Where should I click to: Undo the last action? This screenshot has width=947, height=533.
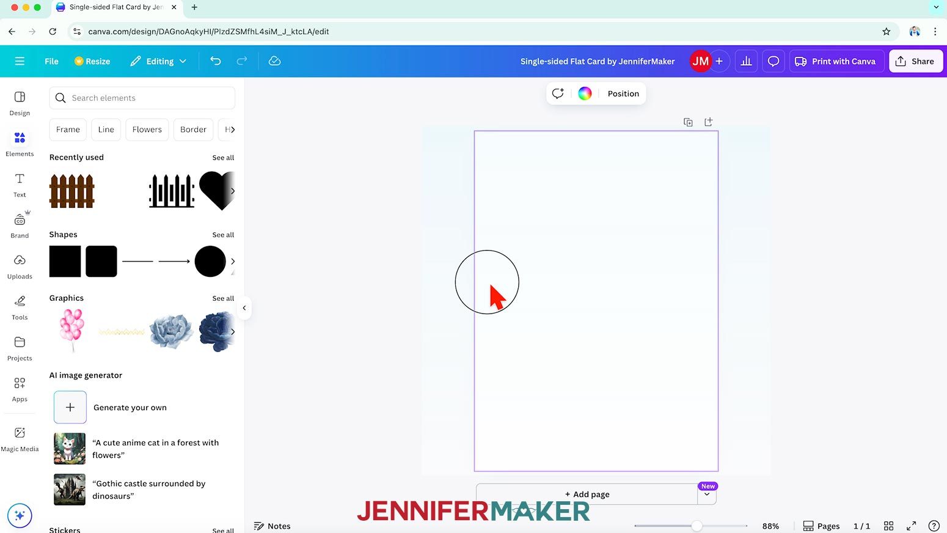[x=216, y=61]
